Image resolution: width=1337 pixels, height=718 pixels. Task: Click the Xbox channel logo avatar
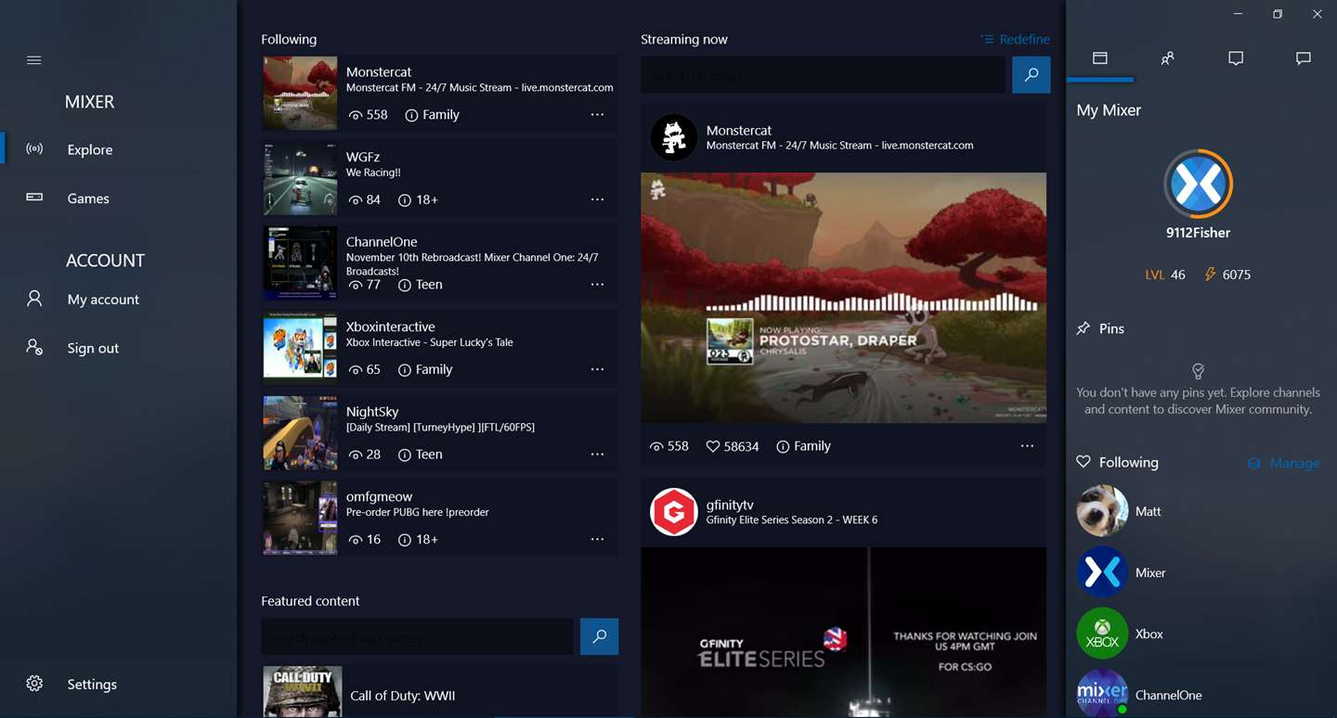point(1102,634)
